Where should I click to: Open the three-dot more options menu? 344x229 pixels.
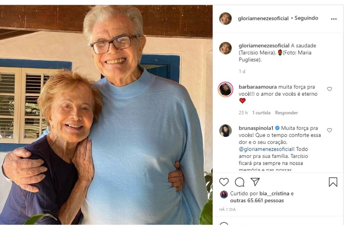point(334,19)
